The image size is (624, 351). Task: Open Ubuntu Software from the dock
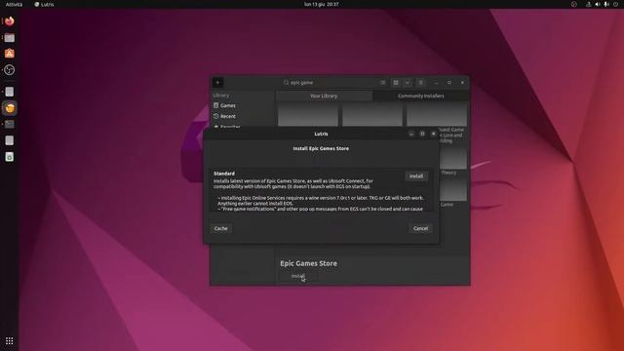10,54
